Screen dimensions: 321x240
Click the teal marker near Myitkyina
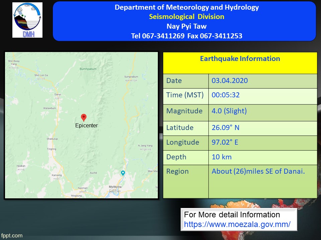[x=123, y=173]
